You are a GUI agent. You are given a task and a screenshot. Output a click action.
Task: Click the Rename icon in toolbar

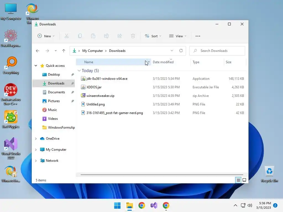click(x=106, y=36)
